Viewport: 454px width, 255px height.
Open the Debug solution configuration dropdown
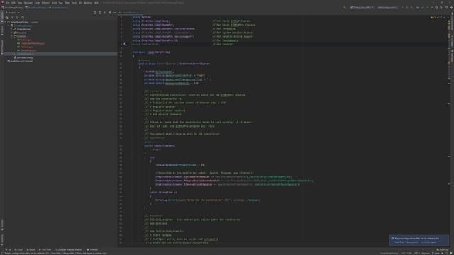(x=362, y=8)
